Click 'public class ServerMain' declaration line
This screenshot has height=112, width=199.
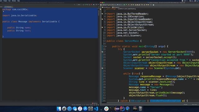tap(124, 41)
